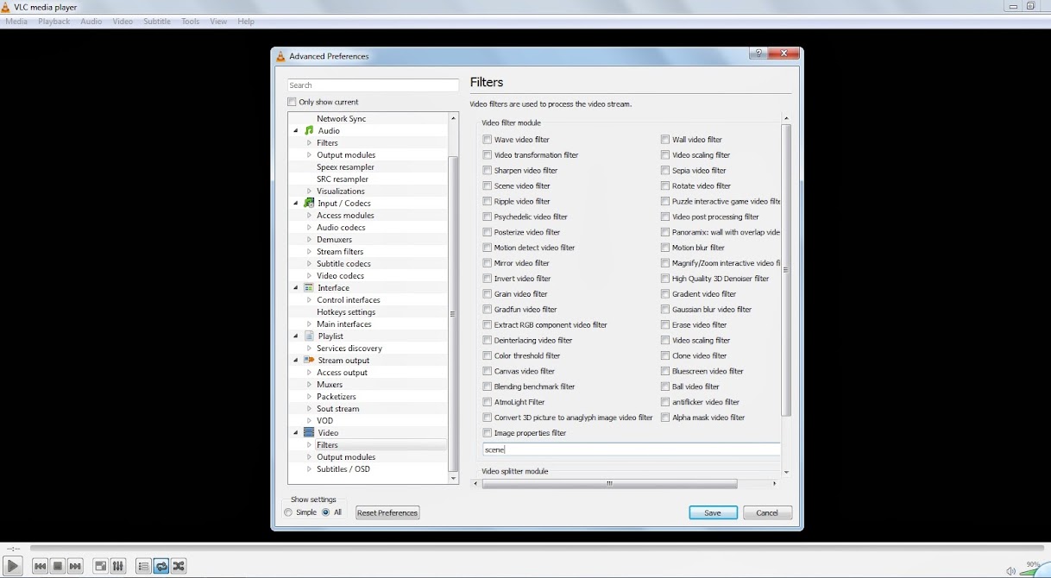This screenshot has width=1051, height=578.
Task: Click the Stop playback button
Action: [x=58, y=566]
